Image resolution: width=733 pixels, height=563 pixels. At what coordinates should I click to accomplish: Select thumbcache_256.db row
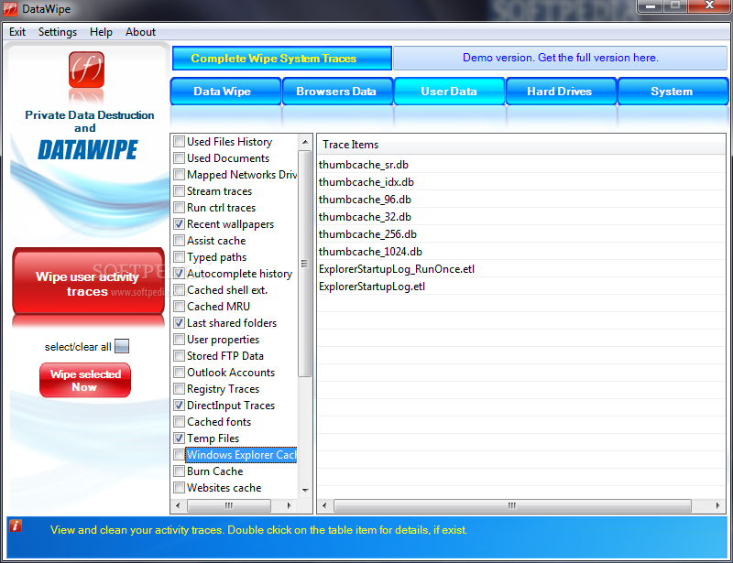(x=521, y=234)
